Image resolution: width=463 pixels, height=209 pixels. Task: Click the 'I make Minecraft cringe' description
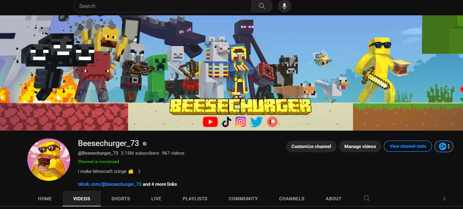[x=102, y=171]
